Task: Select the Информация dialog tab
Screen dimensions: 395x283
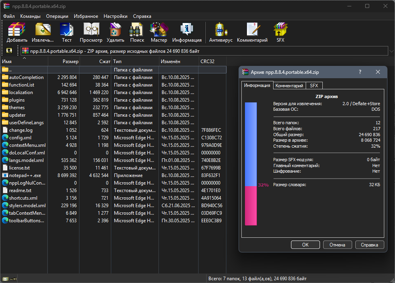Action: coord(257,85)
